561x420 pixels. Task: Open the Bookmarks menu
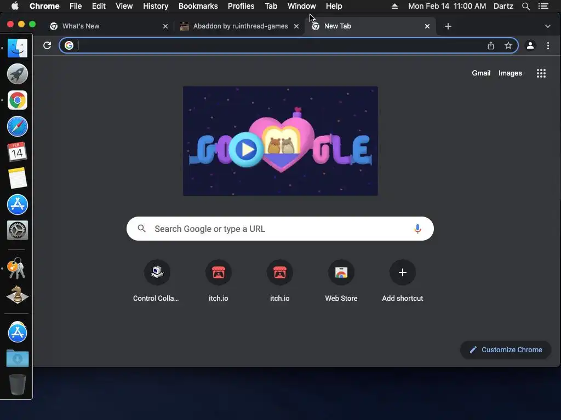[198, 6]
